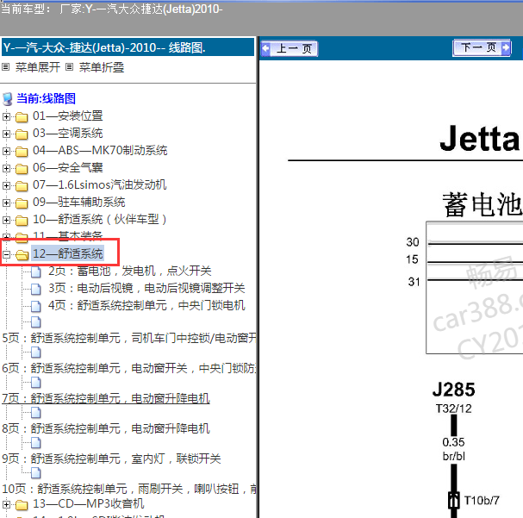Viewport: 523px width, 518px height.
Task: Click the folder icon of 09—驻车辅助系统
Action: click(x=22, y=203)
